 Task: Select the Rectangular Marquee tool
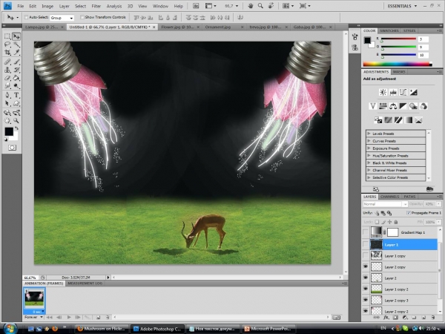(7, 36)
